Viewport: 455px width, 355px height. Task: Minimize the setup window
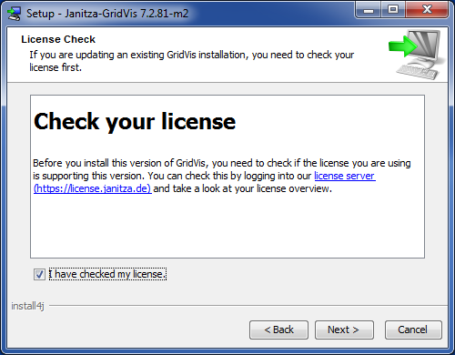tap(369, 10)
